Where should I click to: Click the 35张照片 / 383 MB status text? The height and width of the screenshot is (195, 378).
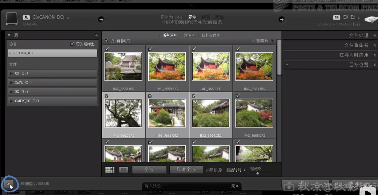click(34, 184)
